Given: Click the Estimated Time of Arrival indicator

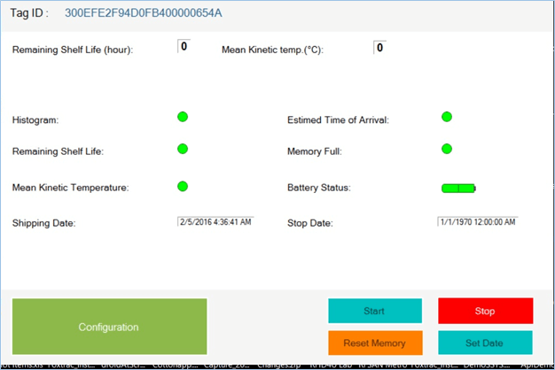Looking at the screenshot, I should [447, 117].
